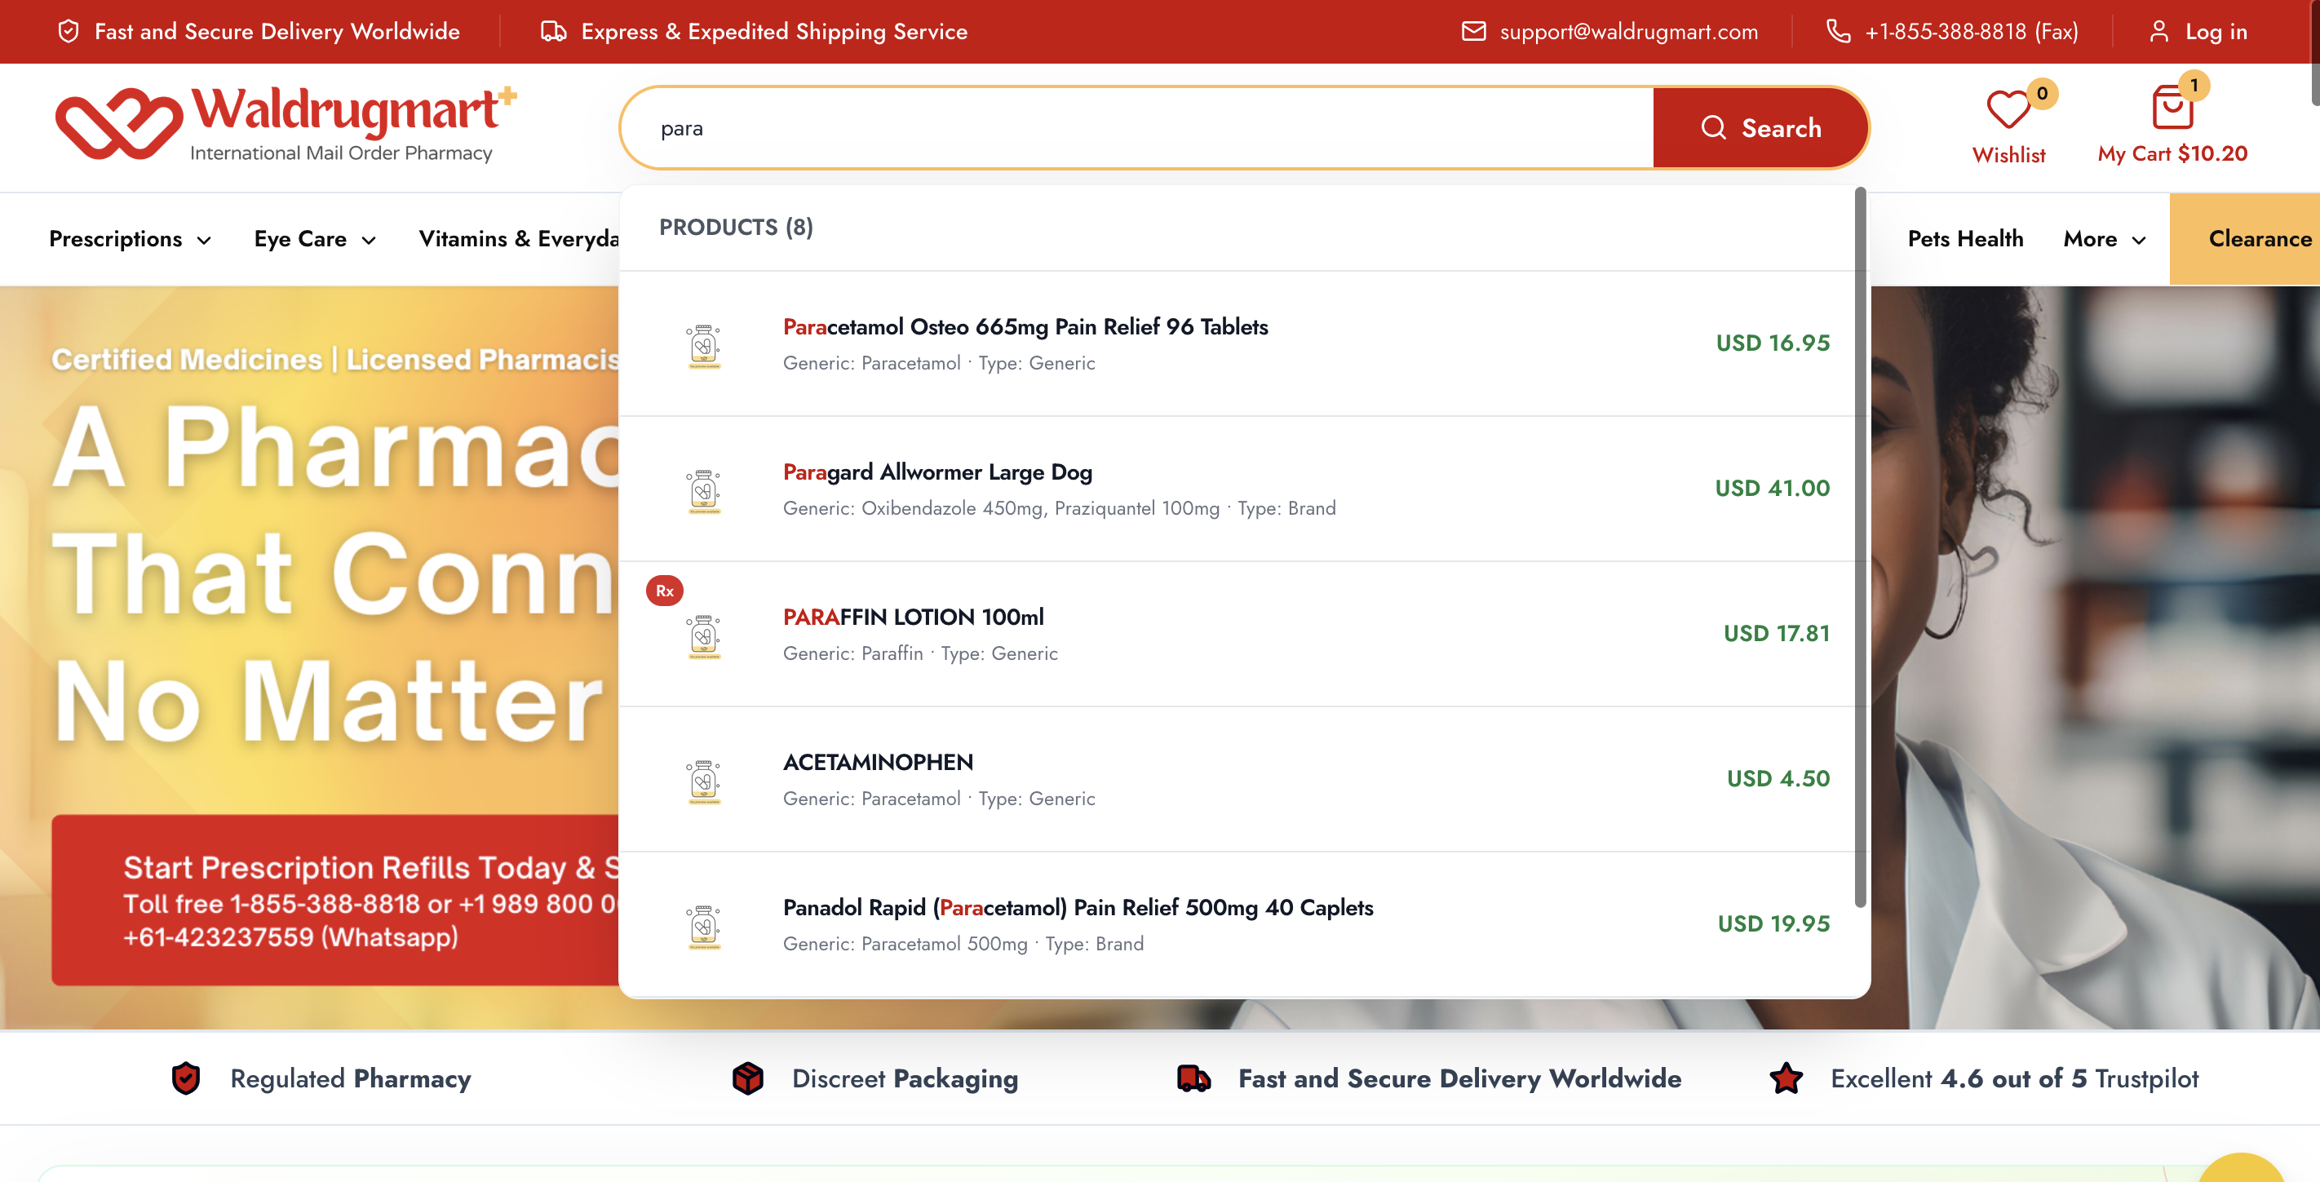
Task: Click the support@waldrugmart.com email link
Action: pos(1628,32)
